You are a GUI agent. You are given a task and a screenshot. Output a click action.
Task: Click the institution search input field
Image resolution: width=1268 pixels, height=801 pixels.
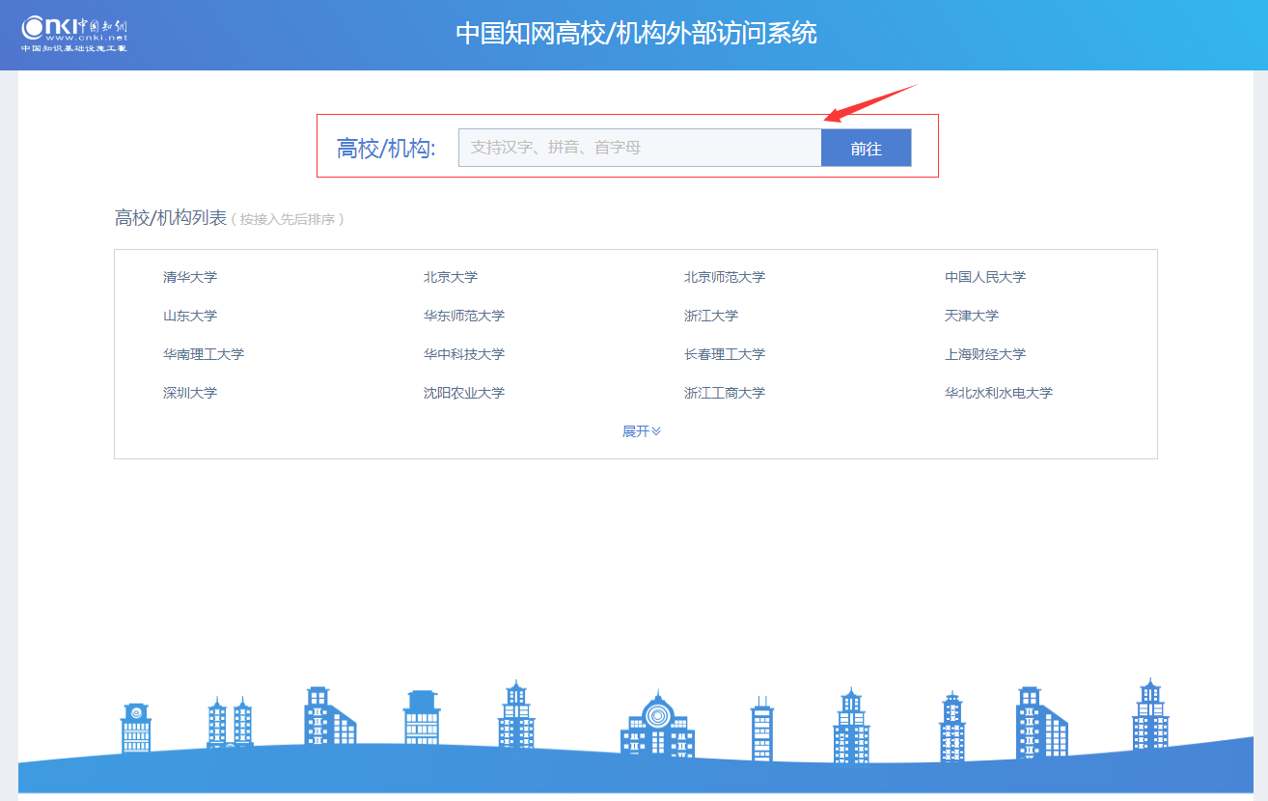coord(639,148)
